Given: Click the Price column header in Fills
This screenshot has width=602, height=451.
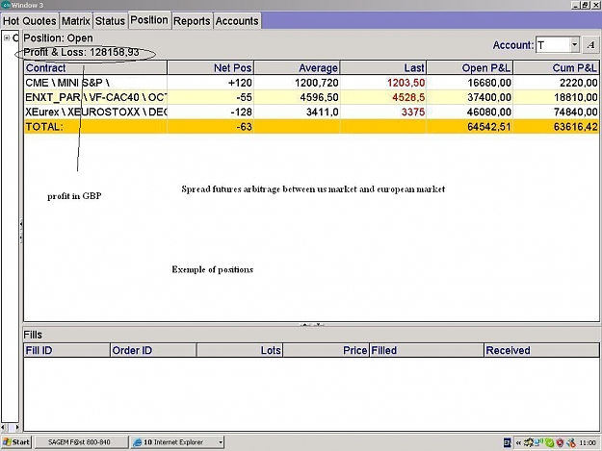Looking at the screenshot, I should tap(327, 350).
